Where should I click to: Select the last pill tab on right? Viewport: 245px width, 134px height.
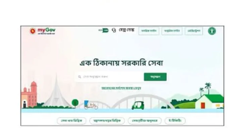coord(175,121)
